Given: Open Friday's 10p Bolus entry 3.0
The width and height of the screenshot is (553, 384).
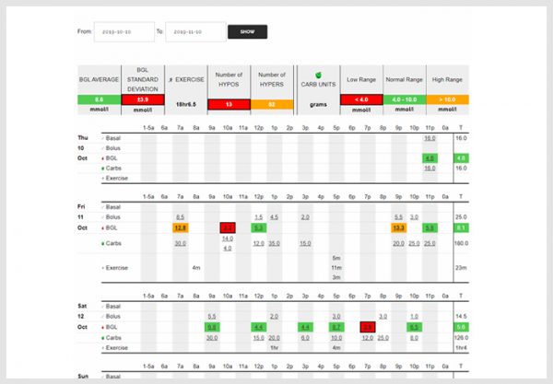Looking at the screenshot, I should pos(415,217).
